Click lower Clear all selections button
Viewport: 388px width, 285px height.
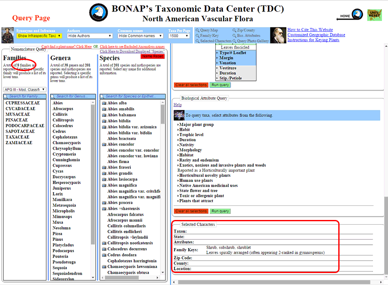(x=191, y=211)
